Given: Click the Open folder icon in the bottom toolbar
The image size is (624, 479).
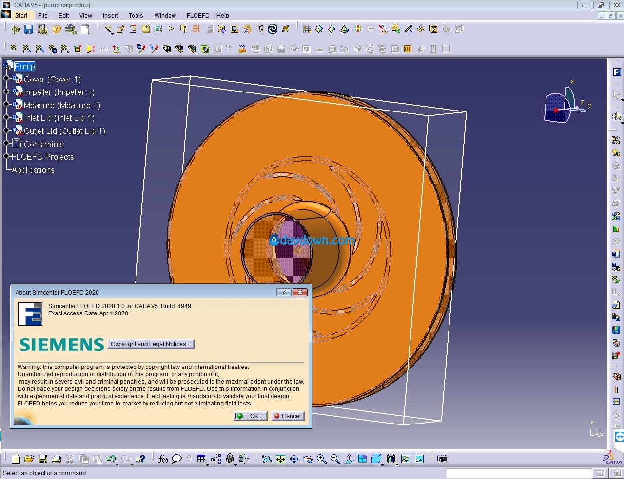Looking at the screenshot, I should (29, 459).
